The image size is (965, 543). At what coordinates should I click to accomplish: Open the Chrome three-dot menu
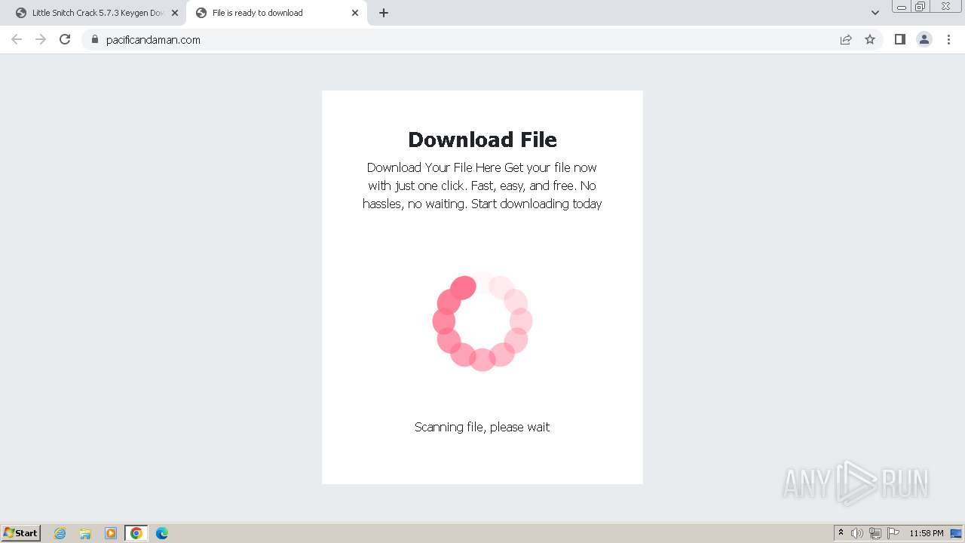[949, 39]
